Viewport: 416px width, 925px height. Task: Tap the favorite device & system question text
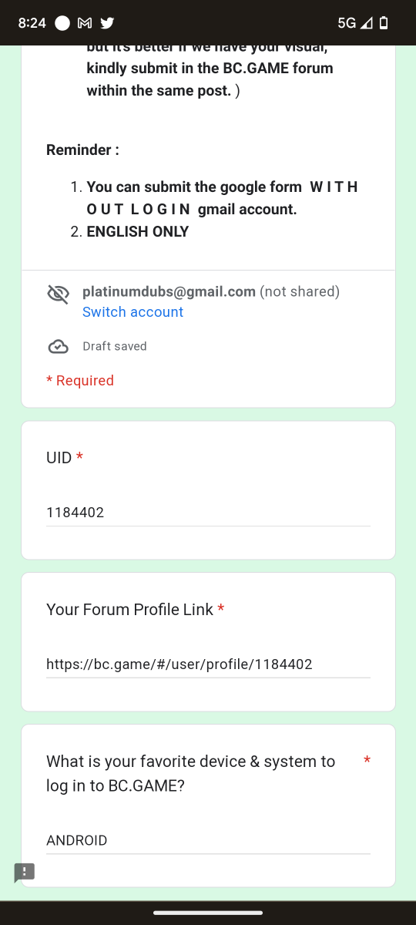tap(191, 774)
